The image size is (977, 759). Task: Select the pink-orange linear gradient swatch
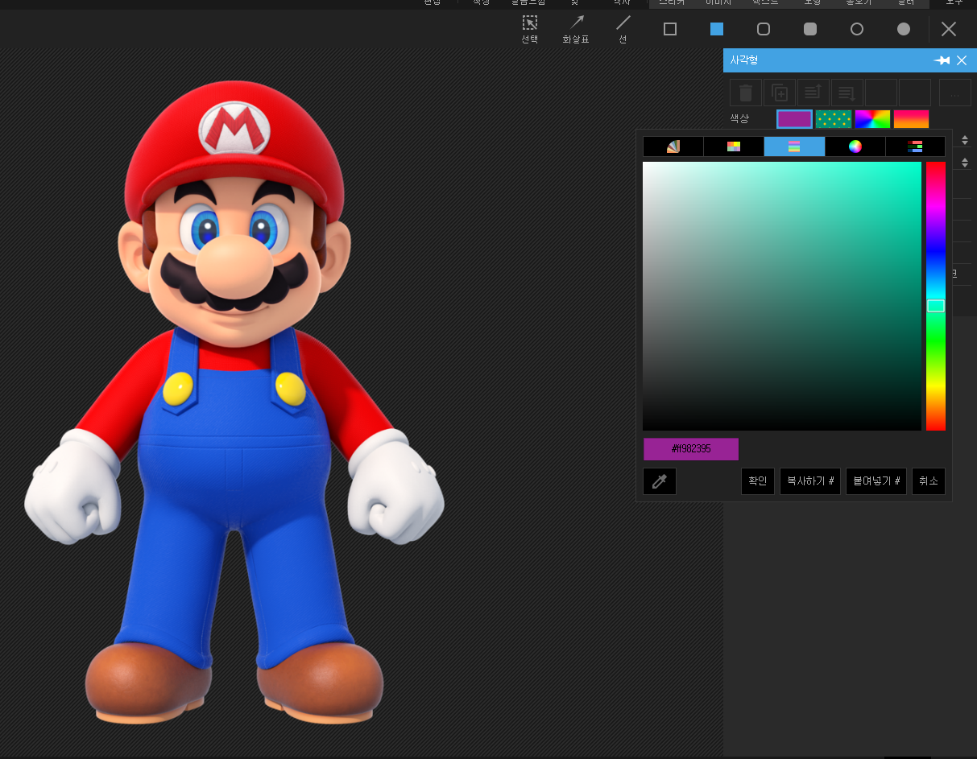tap(911, 119)
